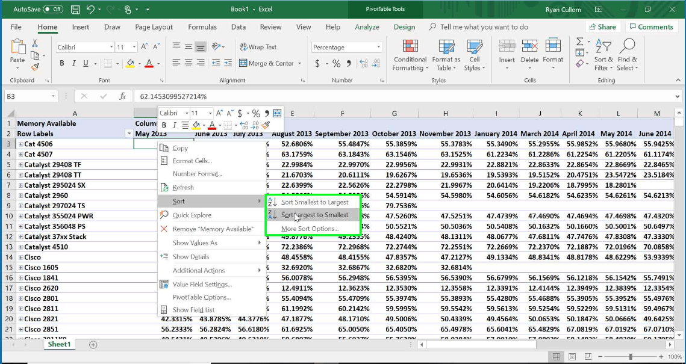Select Sort Smallest to Largest
Image resolution: width=686 pixels, height=364 pixels.
314,202
